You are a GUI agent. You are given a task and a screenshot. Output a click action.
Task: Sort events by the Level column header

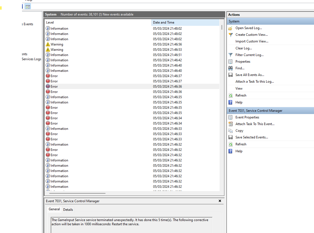point(97,22)
